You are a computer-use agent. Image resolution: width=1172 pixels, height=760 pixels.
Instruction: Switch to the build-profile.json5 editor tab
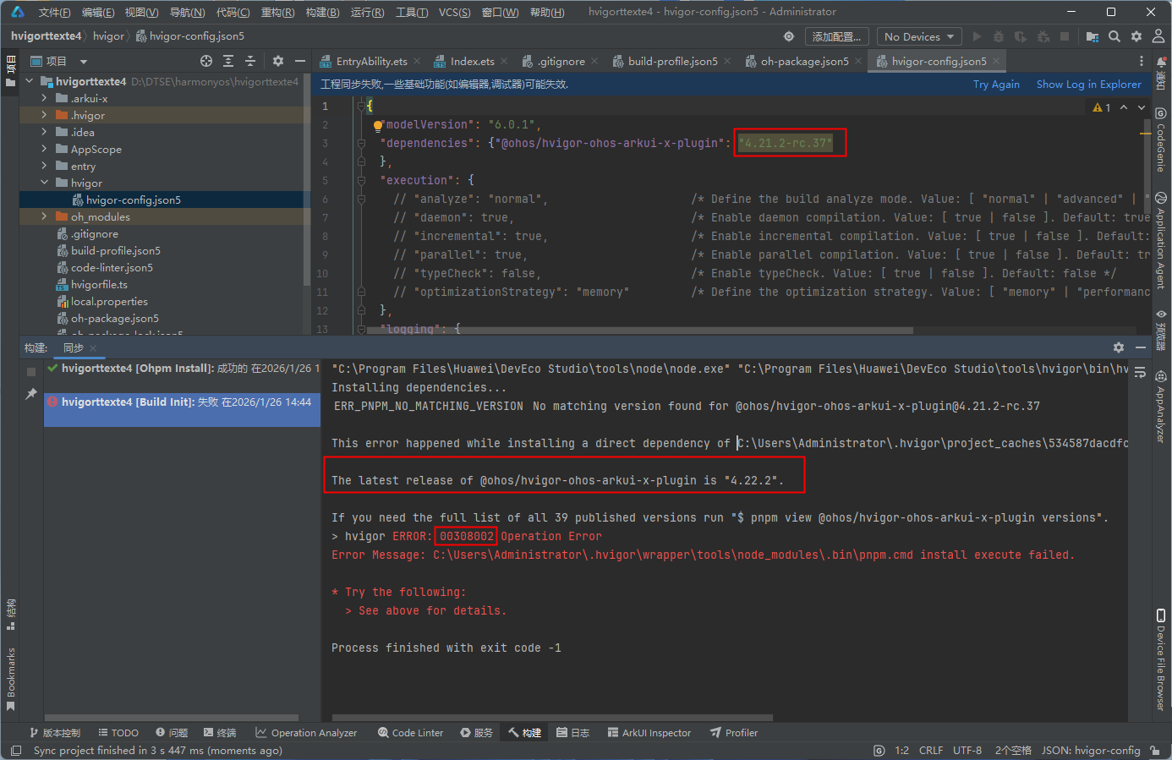(672, 61)
